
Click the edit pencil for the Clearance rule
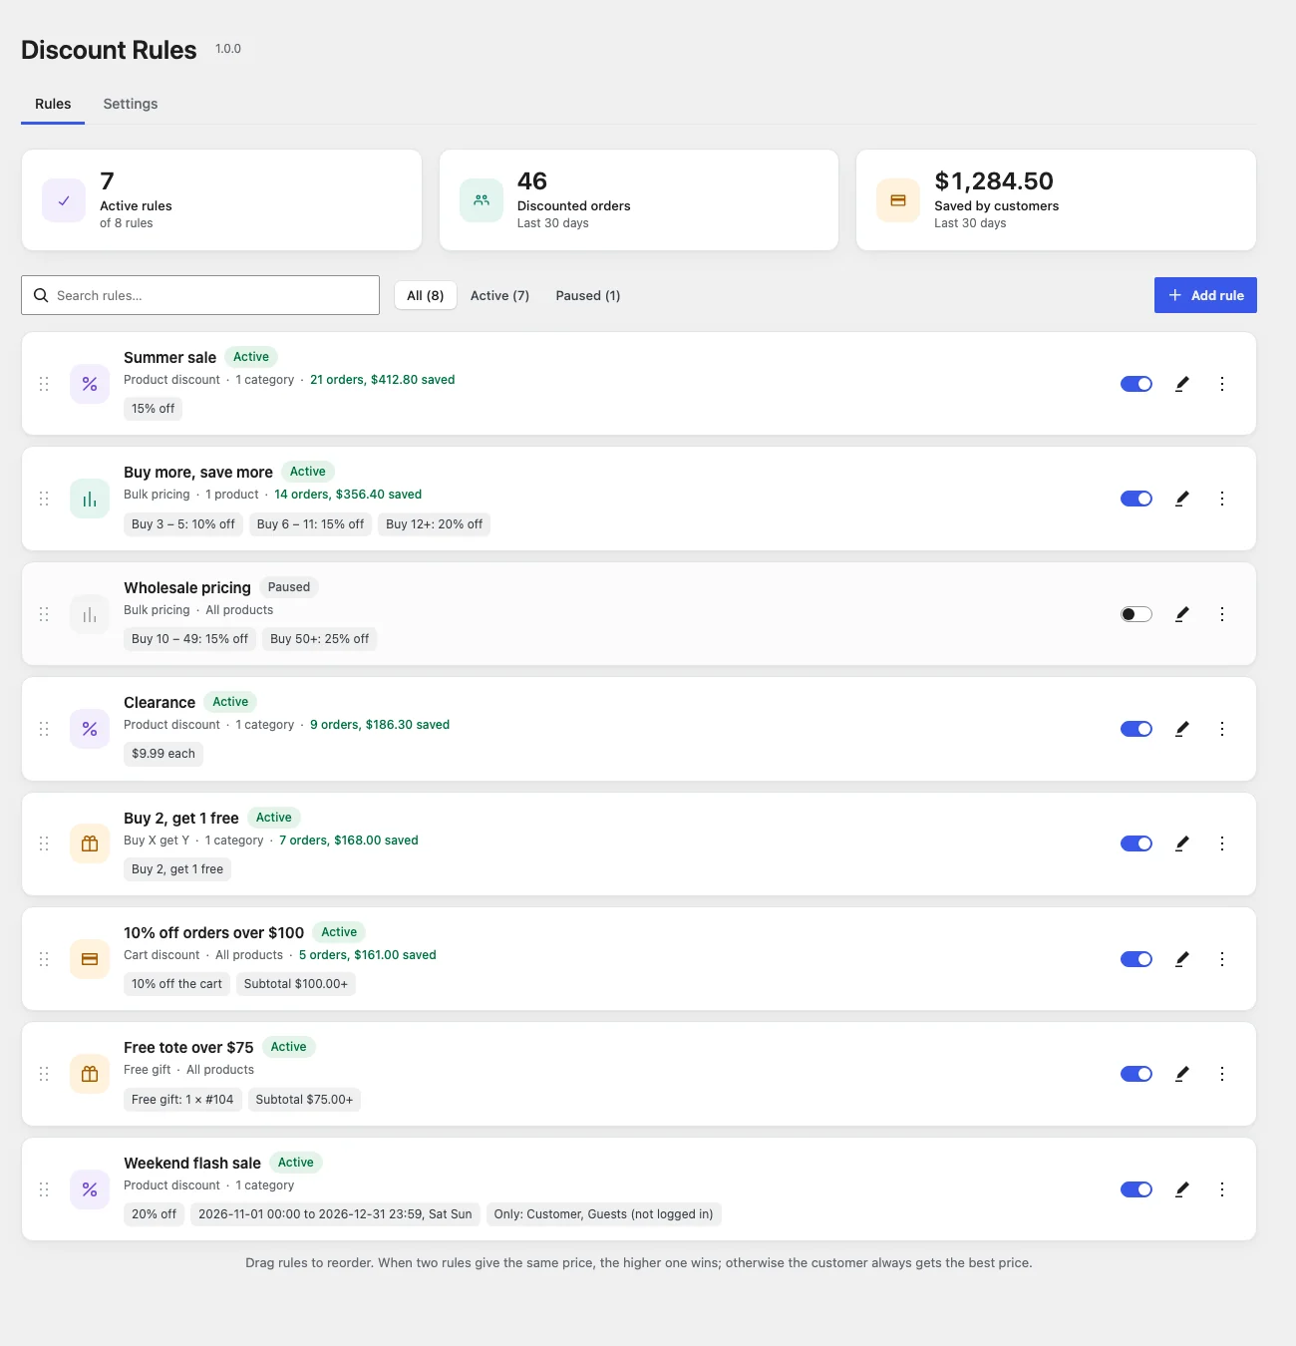coord(1182,729)
